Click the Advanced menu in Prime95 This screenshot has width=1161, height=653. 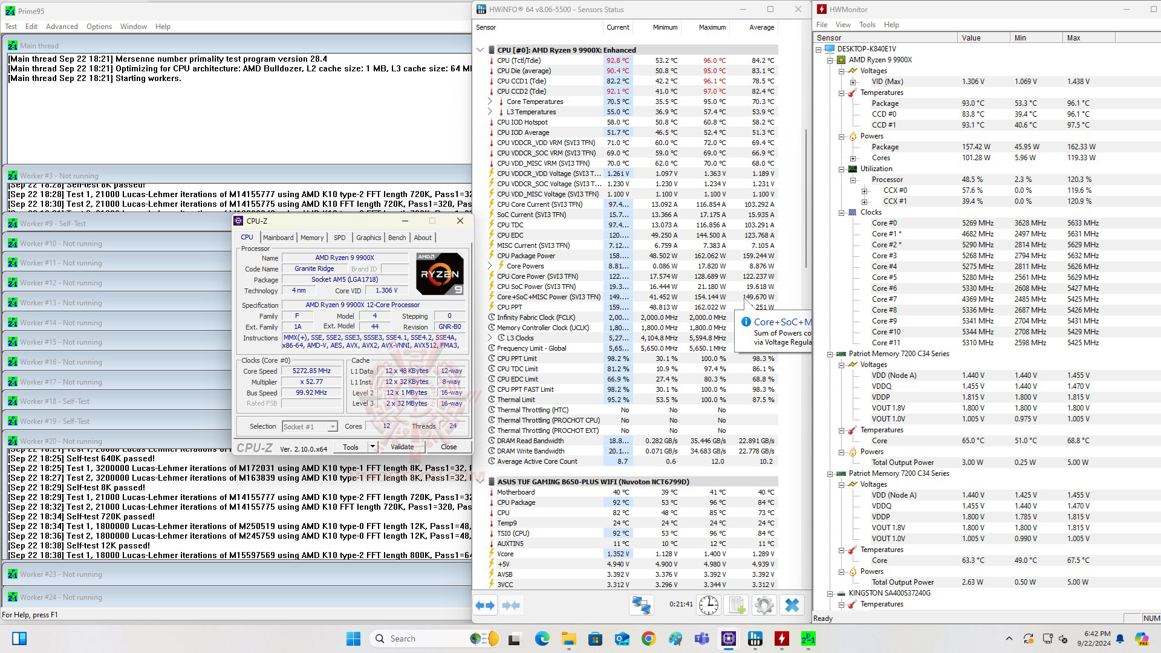pos(62,27)
